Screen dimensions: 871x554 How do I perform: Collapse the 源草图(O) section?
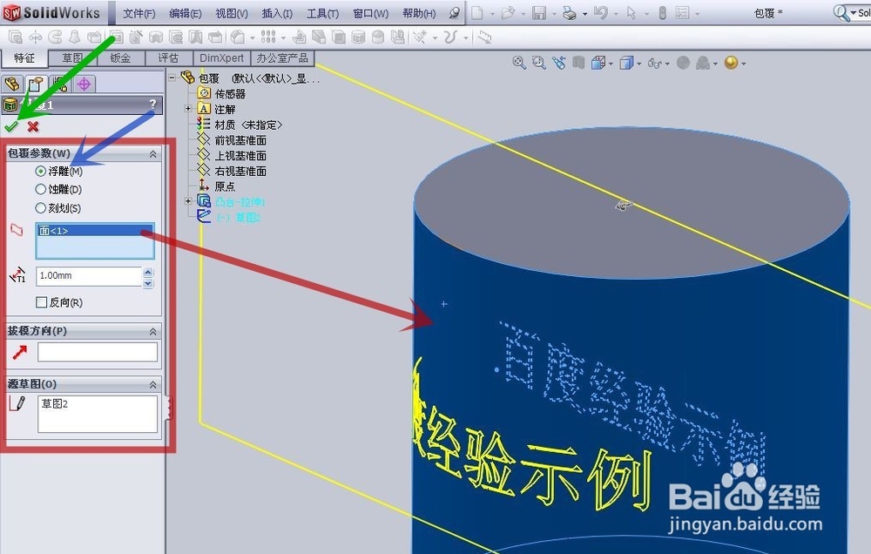pyautogui.click(x=152, y=384)
